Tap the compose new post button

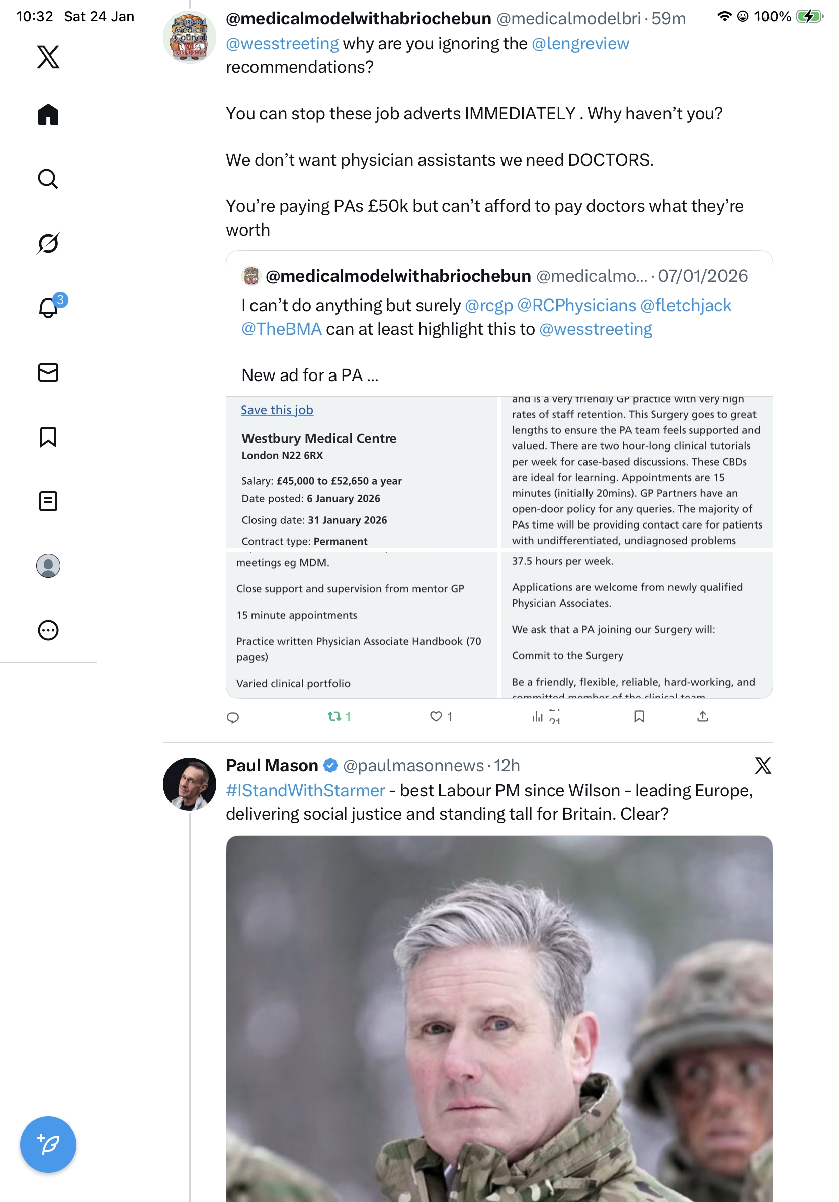[x=48, y=1144]
